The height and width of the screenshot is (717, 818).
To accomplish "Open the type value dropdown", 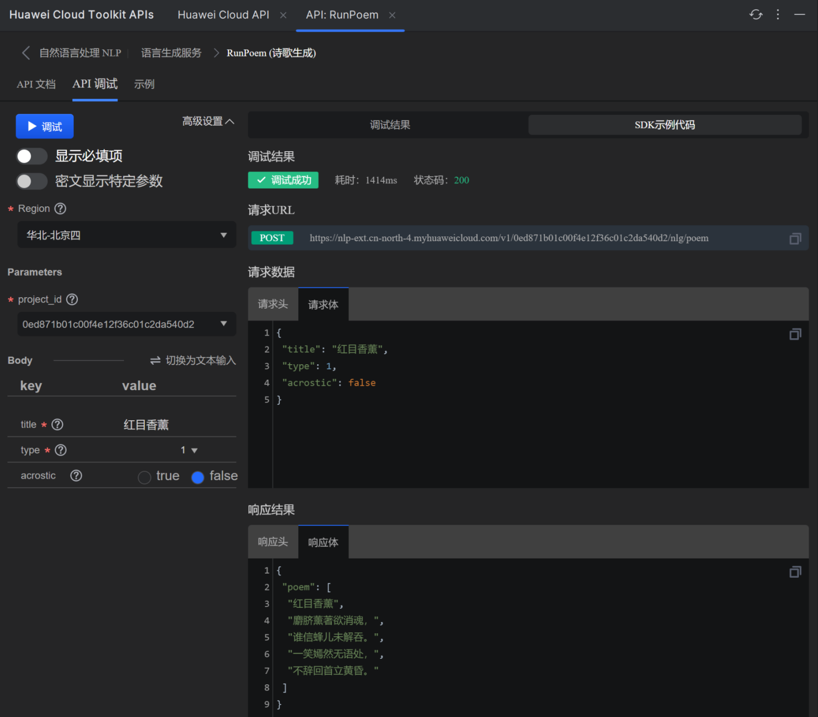I will [x=189, y=450].
